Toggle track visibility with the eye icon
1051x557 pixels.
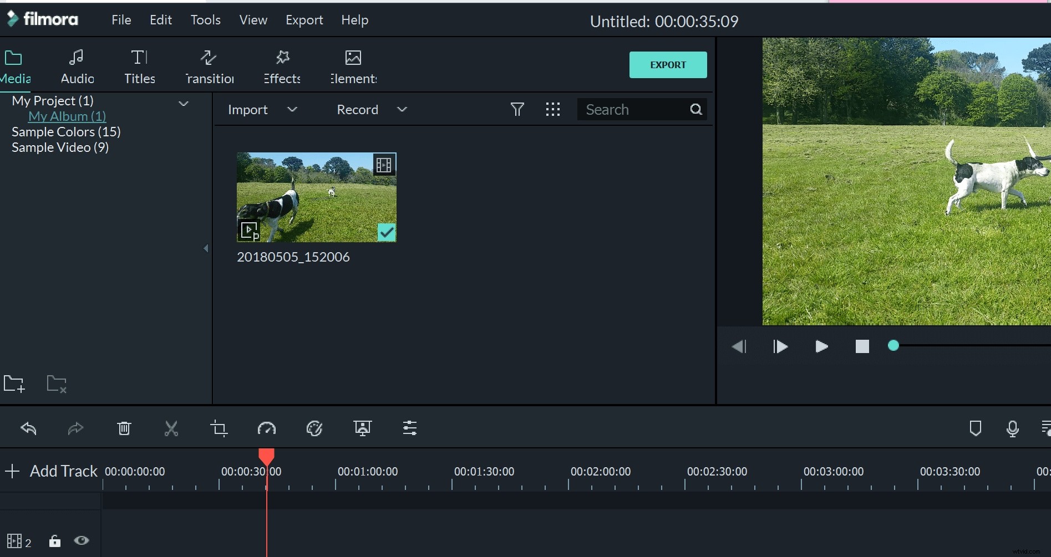click(x=81, y=541)
